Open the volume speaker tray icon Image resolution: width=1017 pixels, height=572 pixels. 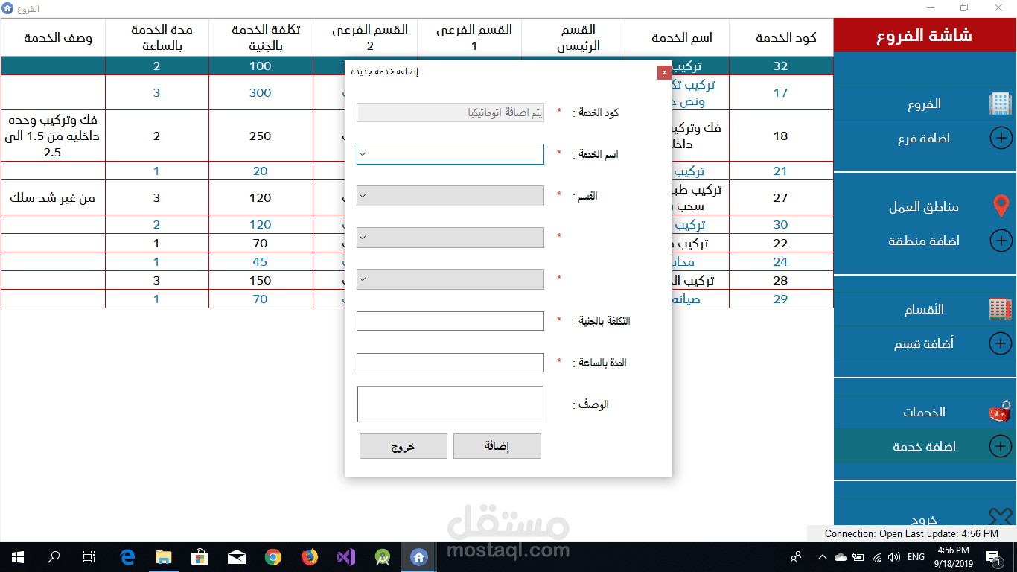click(893, 556)
